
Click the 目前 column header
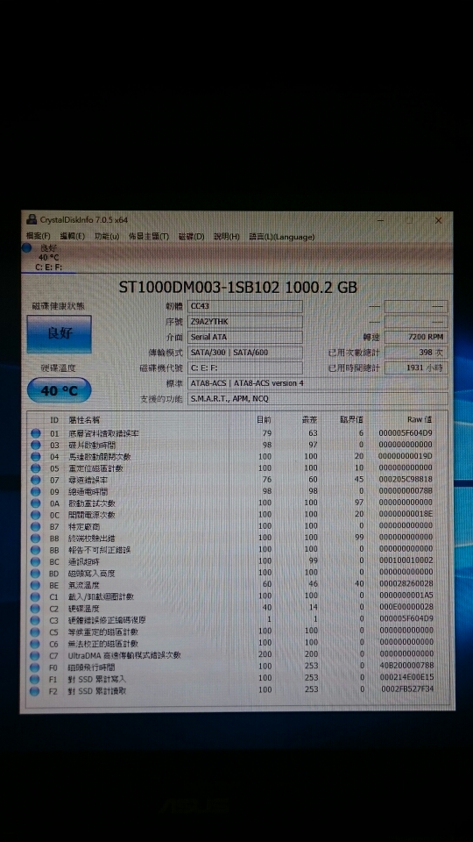coord(264,420)
